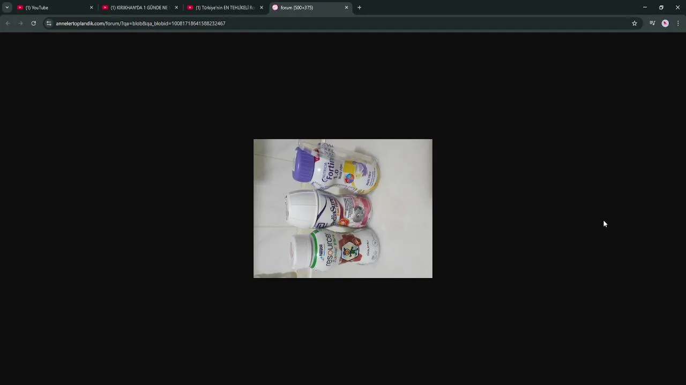Viewport: 686px width, 385px height.
Task: Close the YouTube tab
Action: coord(91,7)
